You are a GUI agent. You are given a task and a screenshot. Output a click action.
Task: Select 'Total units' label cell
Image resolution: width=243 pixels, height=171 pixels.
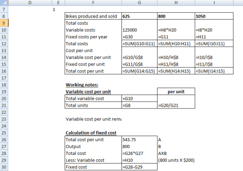point(93,105)
